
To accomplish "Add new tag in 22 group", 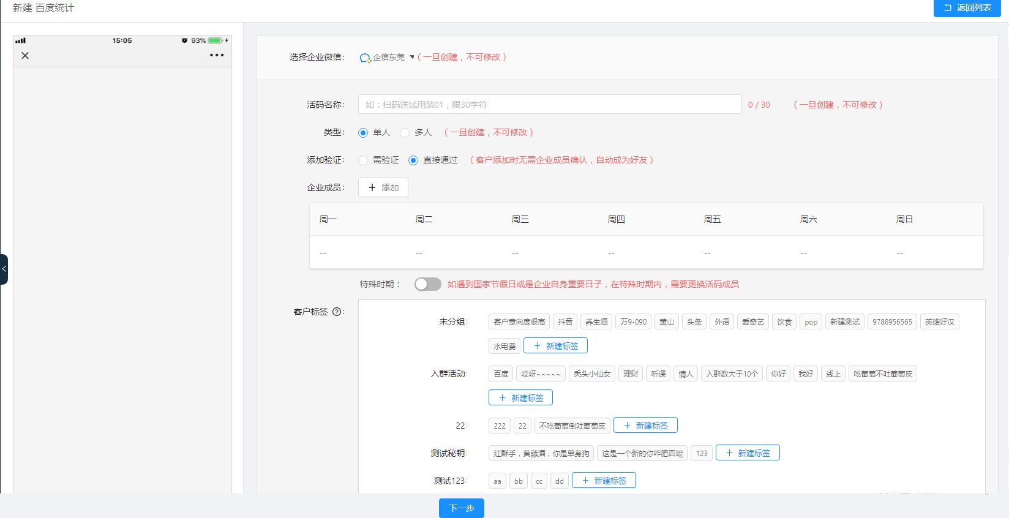I will click(x=645, y=426).
